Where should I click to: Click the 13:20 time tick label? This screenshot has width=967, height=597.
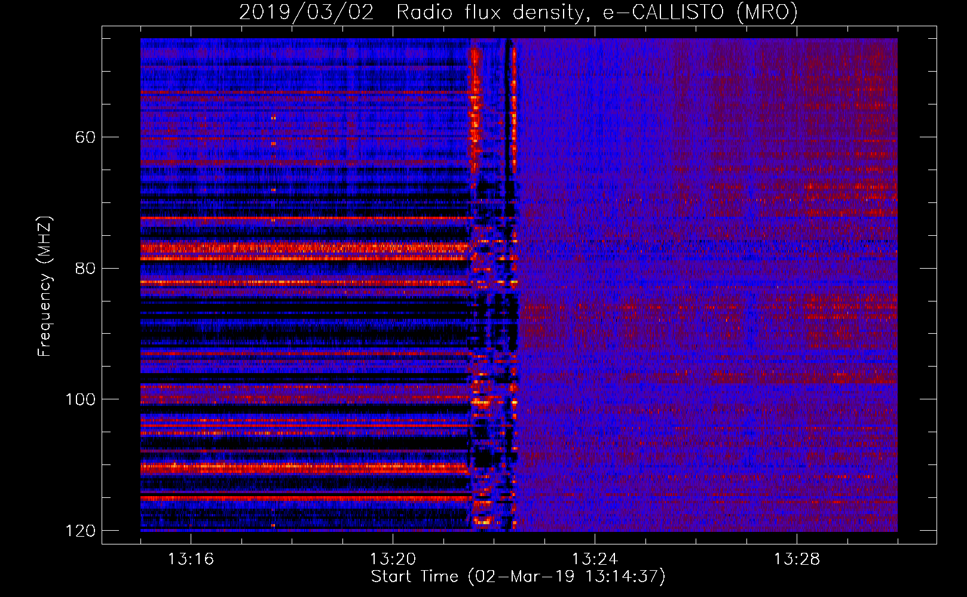click(393, 559)
